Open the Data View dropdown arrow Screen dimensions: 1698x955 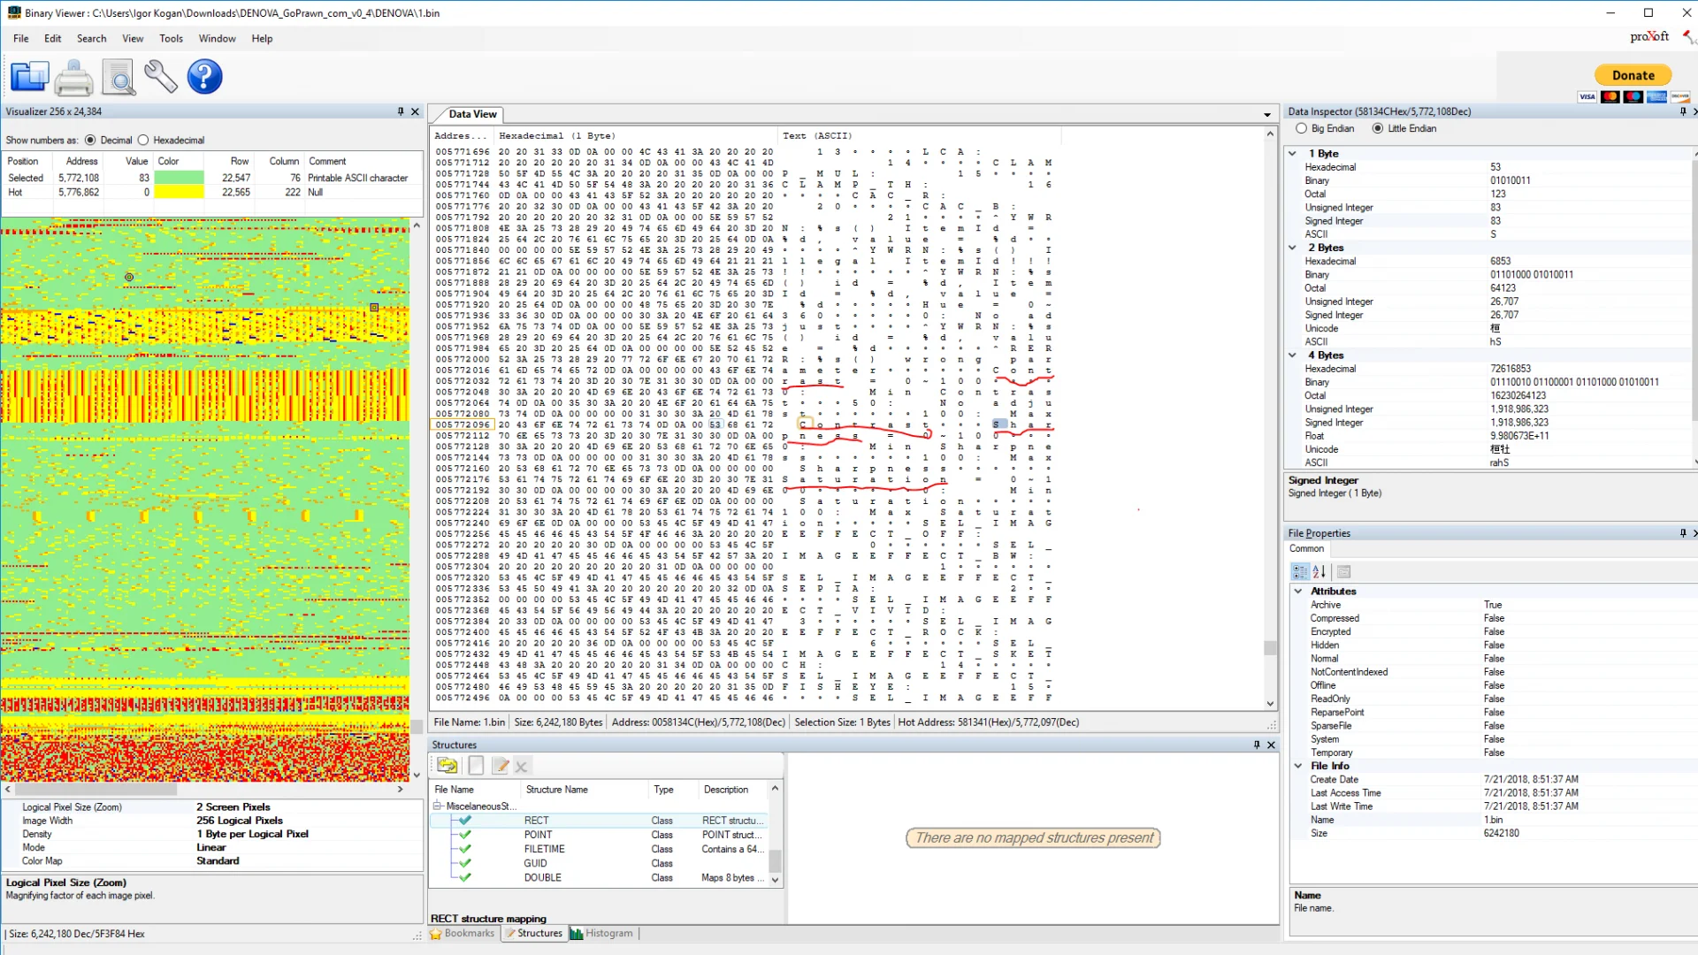point(1267,114)
